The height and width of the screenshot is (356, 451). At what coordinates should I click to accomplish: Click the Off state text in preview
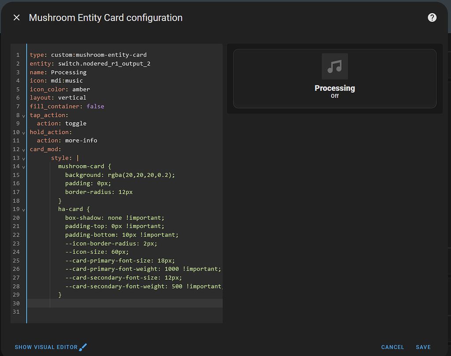[x=335, y=95]
